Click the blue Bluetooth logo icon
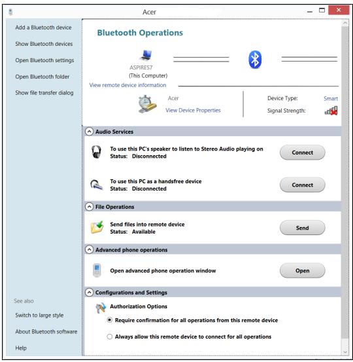This screenshot has height=362, width=353. click(255, 60)
